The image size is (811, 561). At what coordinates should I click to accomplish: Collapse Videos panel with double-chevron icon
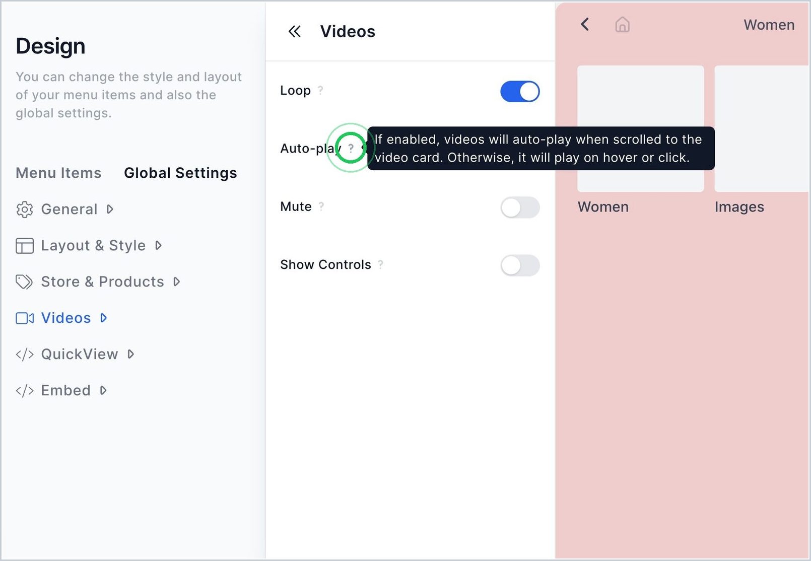click(x=295, y=32)
